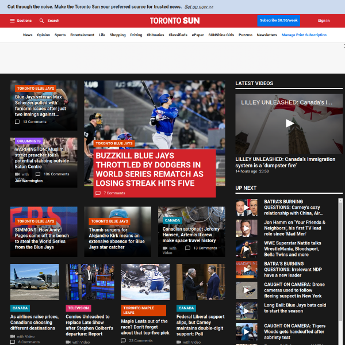This screenshot has height=345, width=345.
Task: Play Jon Hamm video thumbnail
Action: [247, 228]
